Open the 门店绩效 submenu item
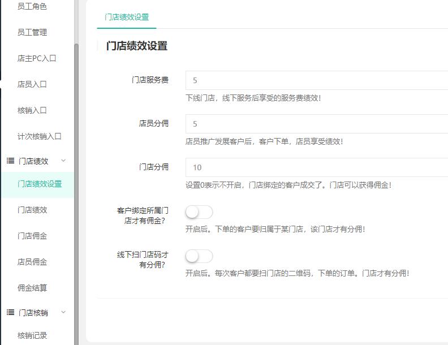This screenshot has width=448, height=345. point(32,210)
